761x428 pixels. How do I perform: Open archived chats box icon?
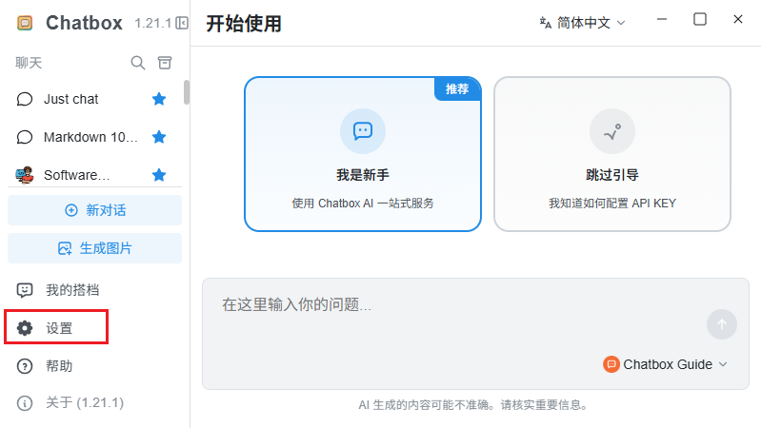click(165, 63)
